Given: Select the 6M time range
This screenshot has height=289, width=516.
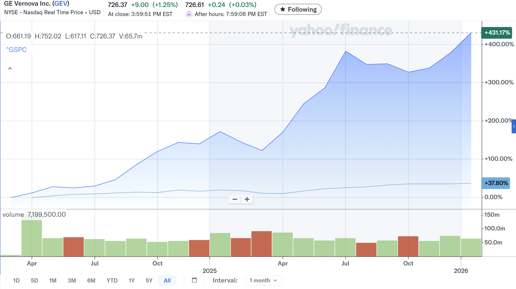Looking at the screenshot, I should pyautogui.click(x=91, y=280).
